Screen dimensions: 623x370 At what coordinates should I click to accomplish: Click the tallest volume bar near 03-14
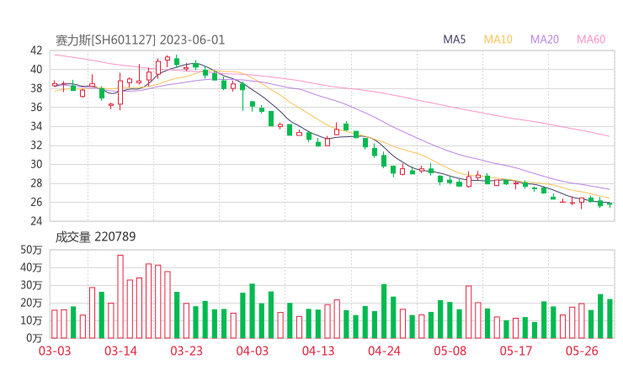[120, 297]
